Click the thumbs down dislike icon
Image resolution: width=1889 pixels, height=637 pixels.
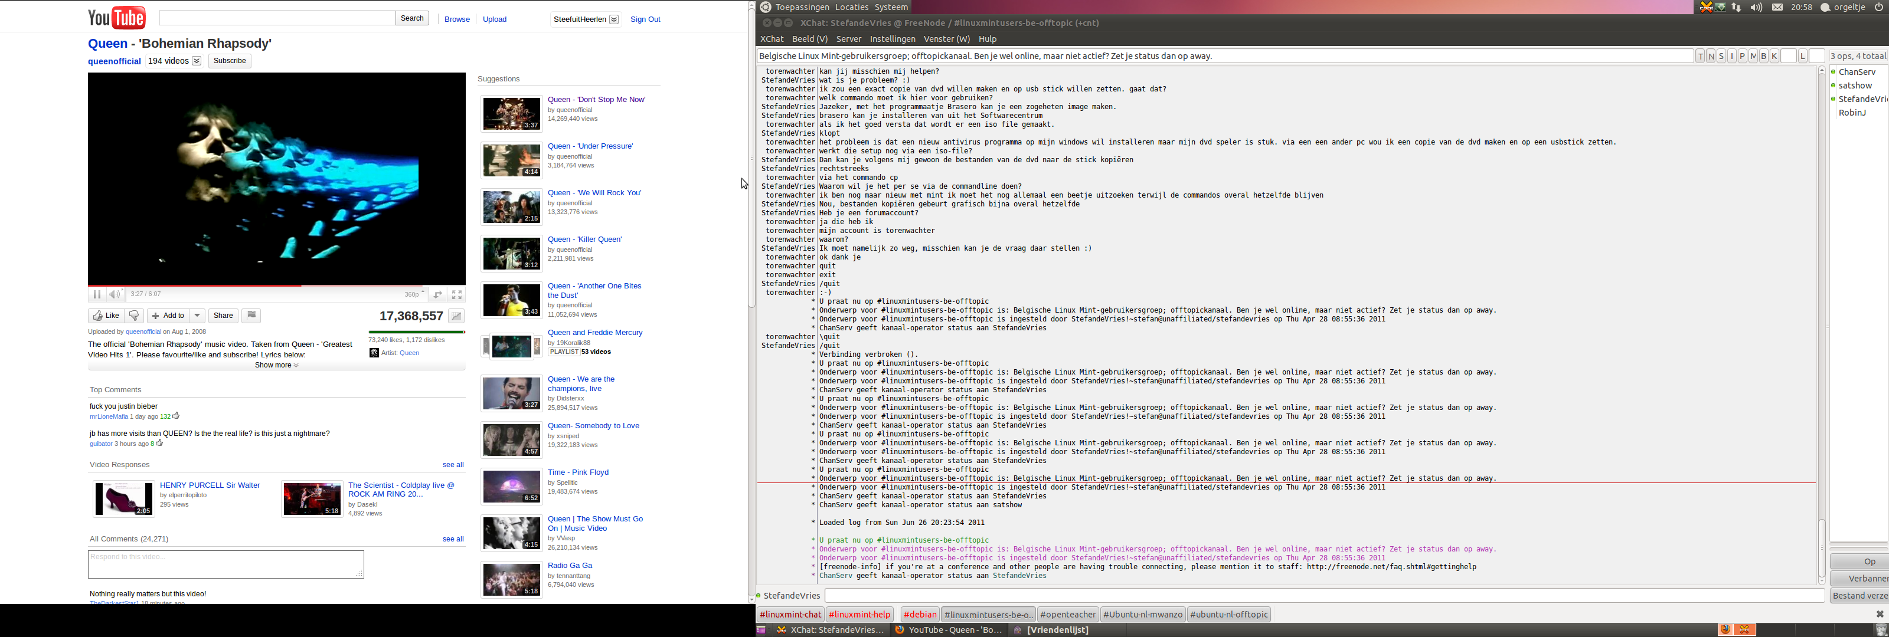(134, 316)
